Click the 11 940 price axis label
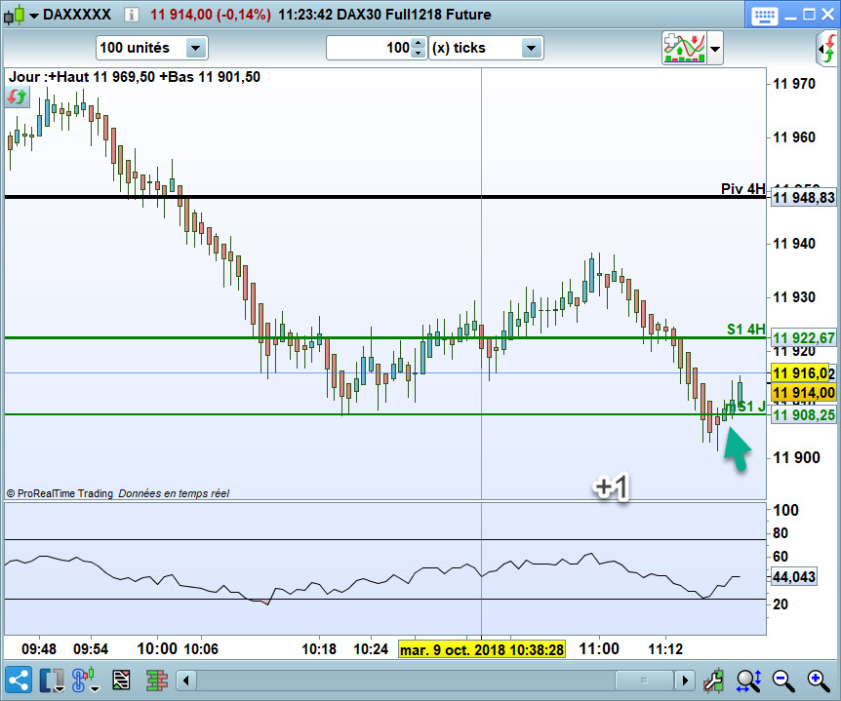The height and width of the screenshot is (701, 841). pos(794,244)
